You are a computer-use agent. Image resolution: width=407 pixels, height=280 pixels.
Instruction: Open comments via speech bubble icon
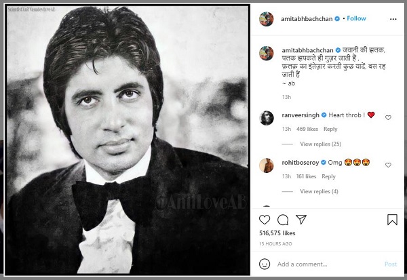pyautogui.click(x=283, y=220)
